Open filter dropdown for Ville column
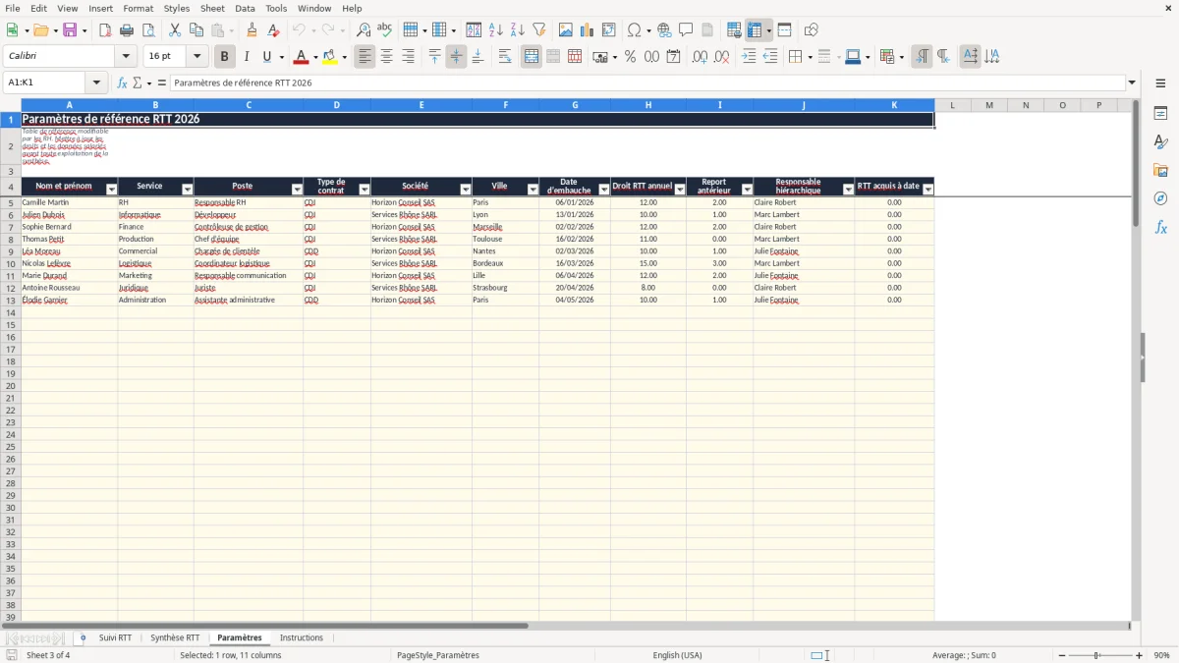 (x=533, y=190)
